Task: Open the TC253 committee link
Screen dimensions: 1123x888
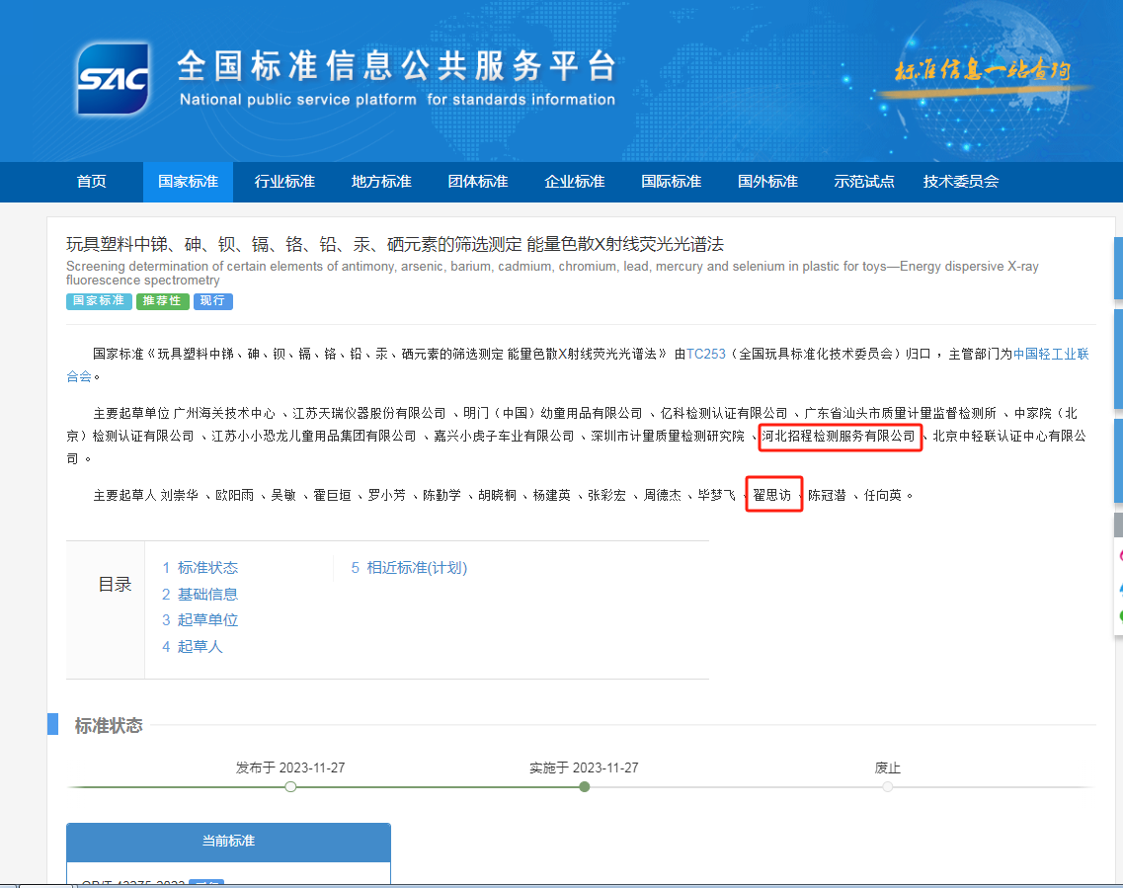Action: 706,354
